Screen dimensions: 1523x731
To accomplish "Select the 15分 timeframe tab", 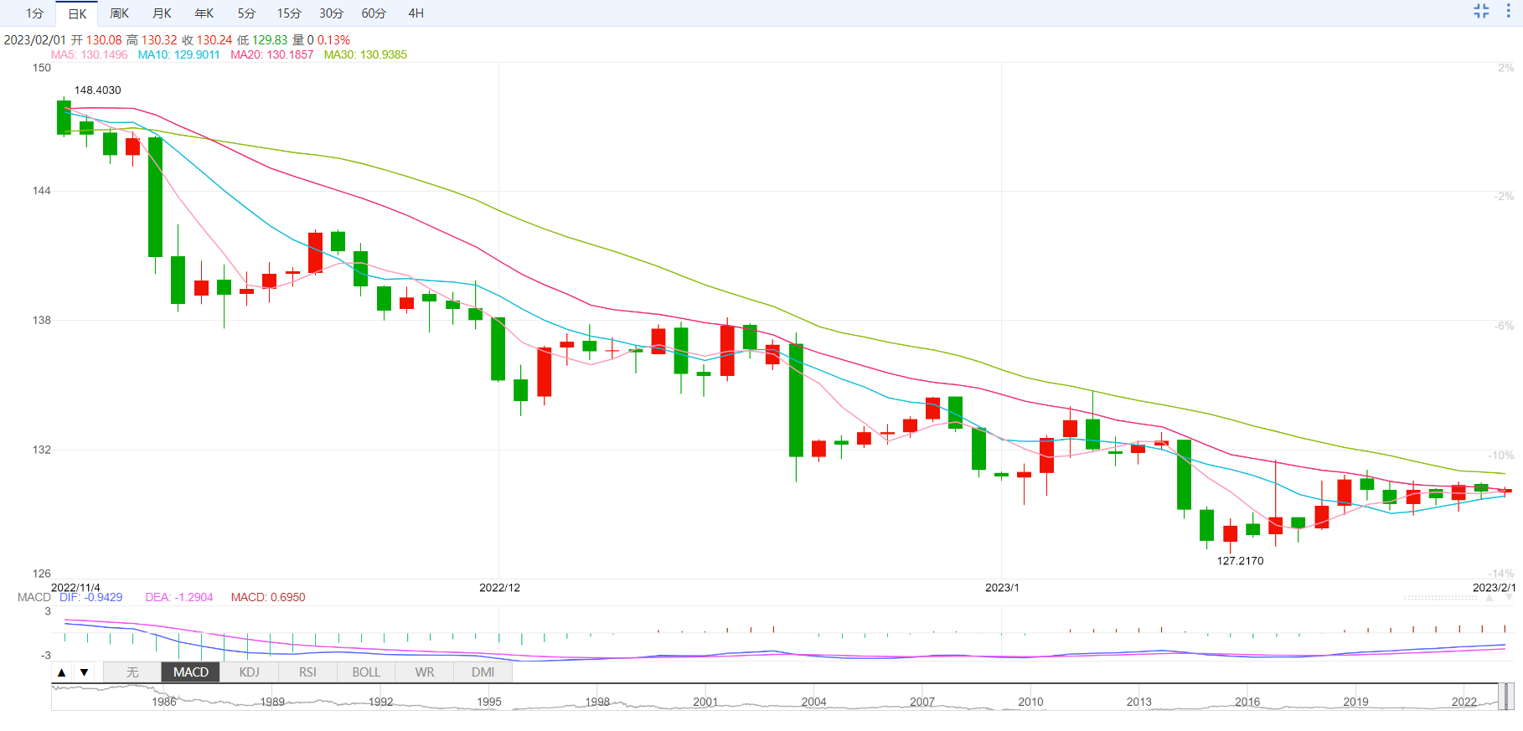I will (289, 13).
